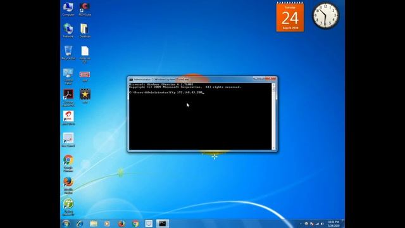The width and height of the screenshot is (405, 228).
Task: Open the Command Prompt title bar system icon
Action: [x=131, y=79]
